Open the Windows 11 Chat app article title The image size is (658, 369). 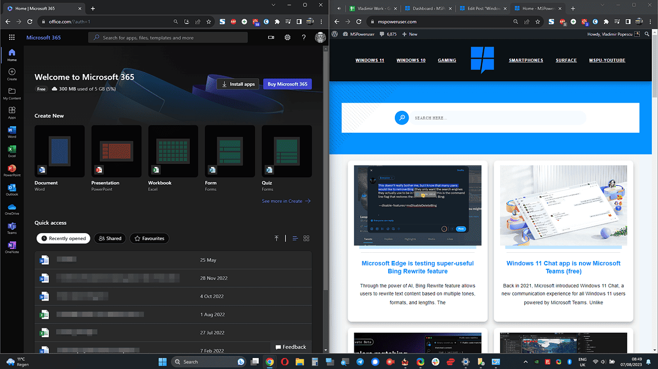point(564,267)
